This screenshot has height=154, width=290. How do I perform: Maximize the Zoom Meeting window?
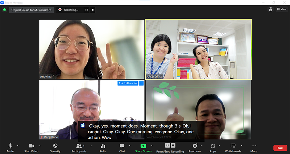pos(274,3)
